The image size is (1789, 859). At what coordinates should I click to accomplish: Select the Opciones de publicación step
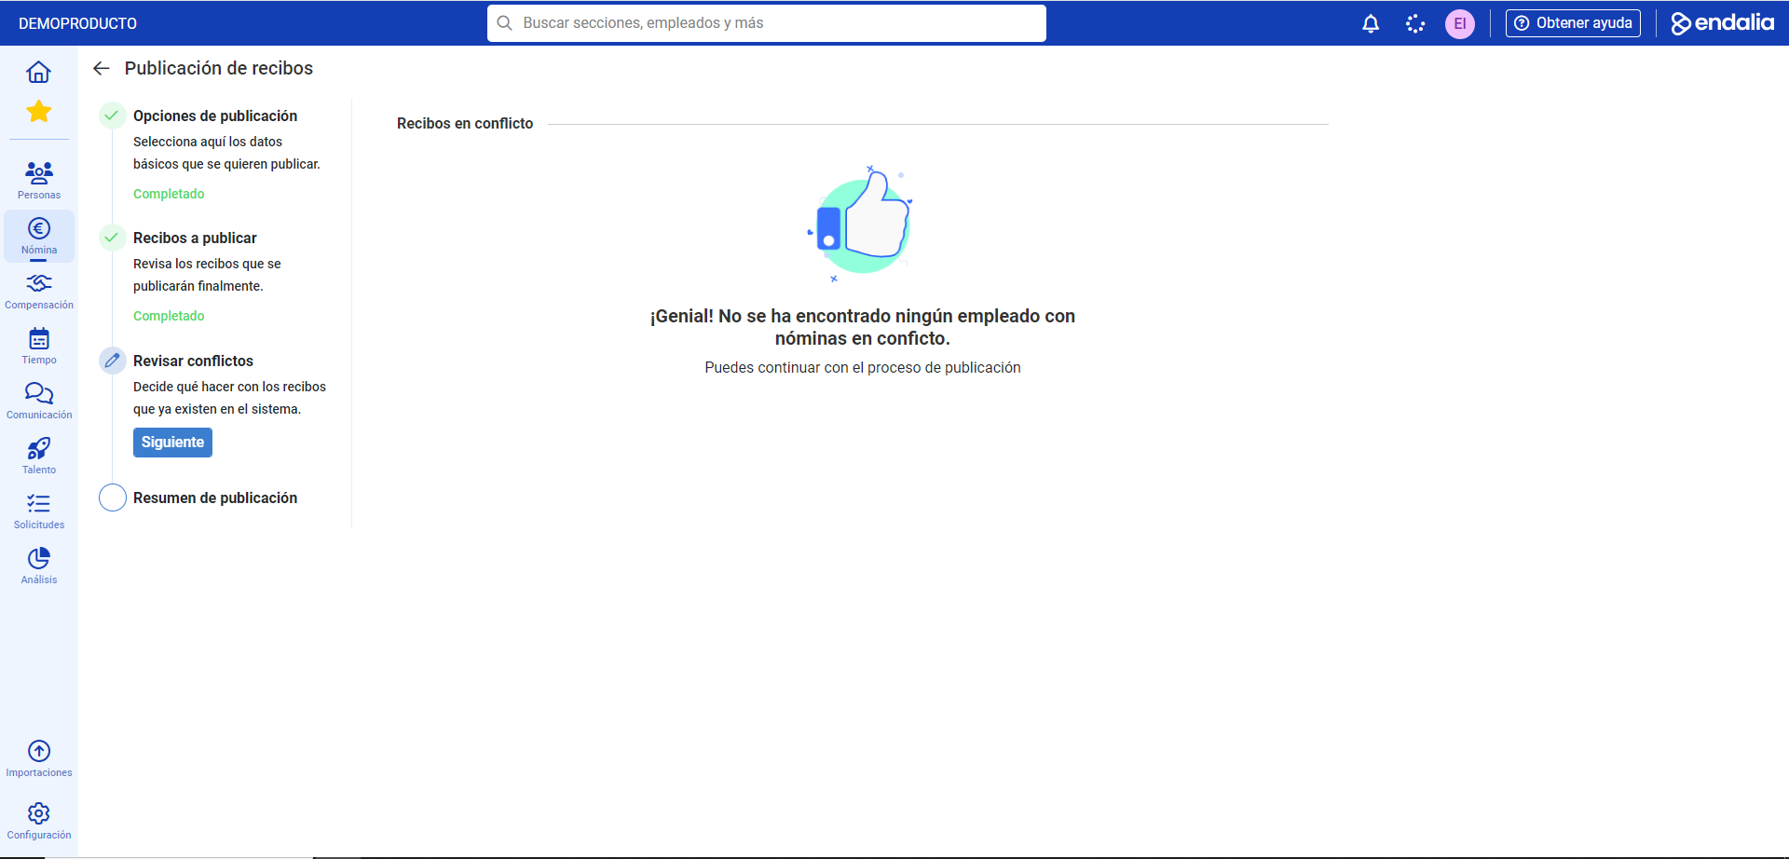tap(215, 116)
